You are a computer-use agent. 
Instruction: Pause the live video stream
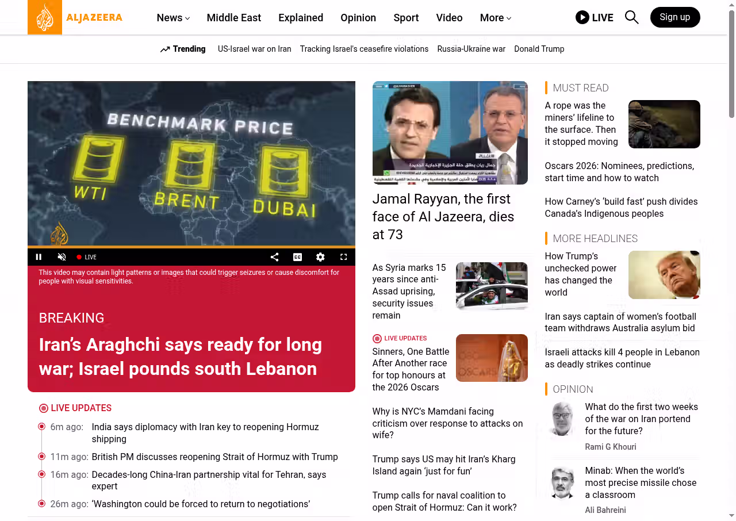click(x=39, y=257)
